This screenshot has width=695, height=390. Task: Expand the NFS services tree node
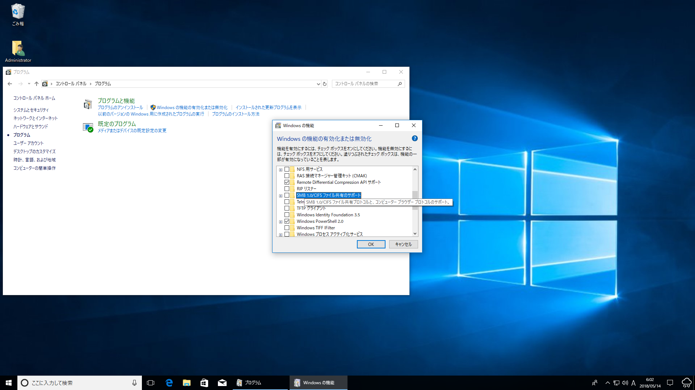click(281, 170)
